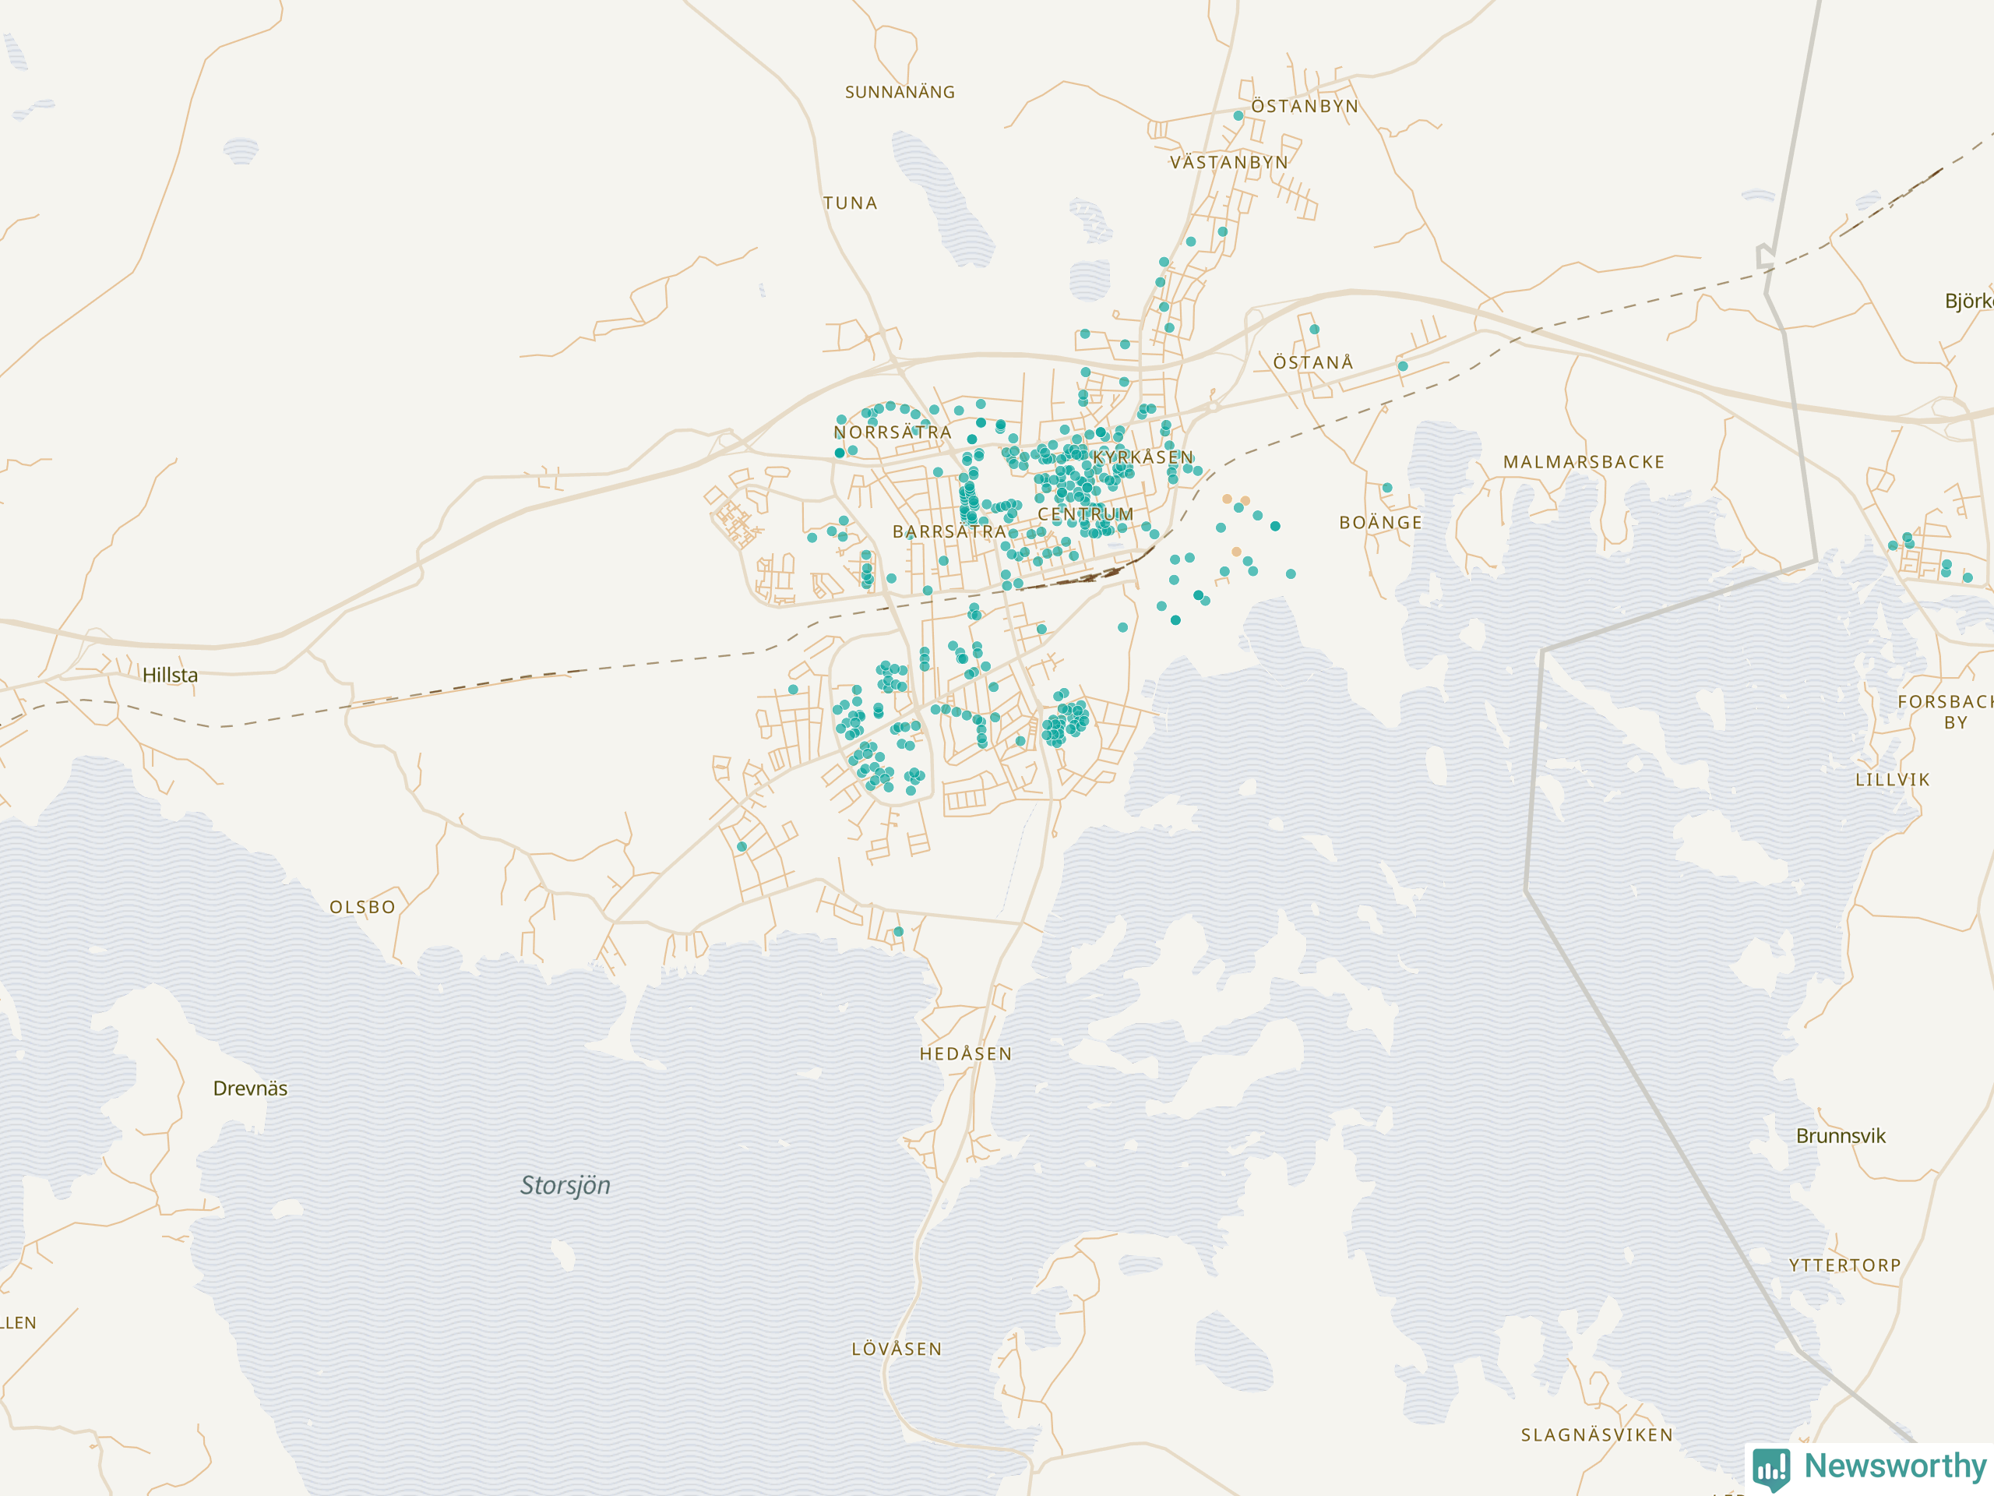Click the CENTRUM district label
Screen dimensions: 1994x1496
(x=1085, y=514)
